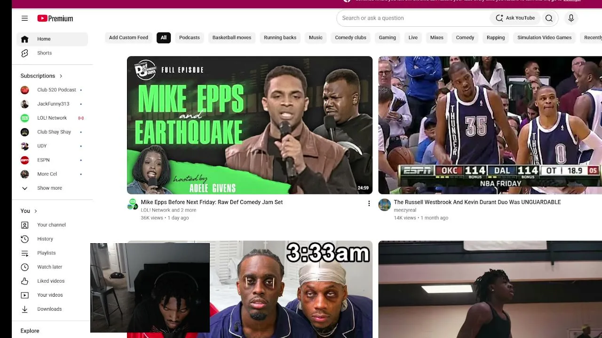Screen dimensions: 602x338
Task: Open Russell Westbrook And Kevin Durant title
Action: click(477, 202)
